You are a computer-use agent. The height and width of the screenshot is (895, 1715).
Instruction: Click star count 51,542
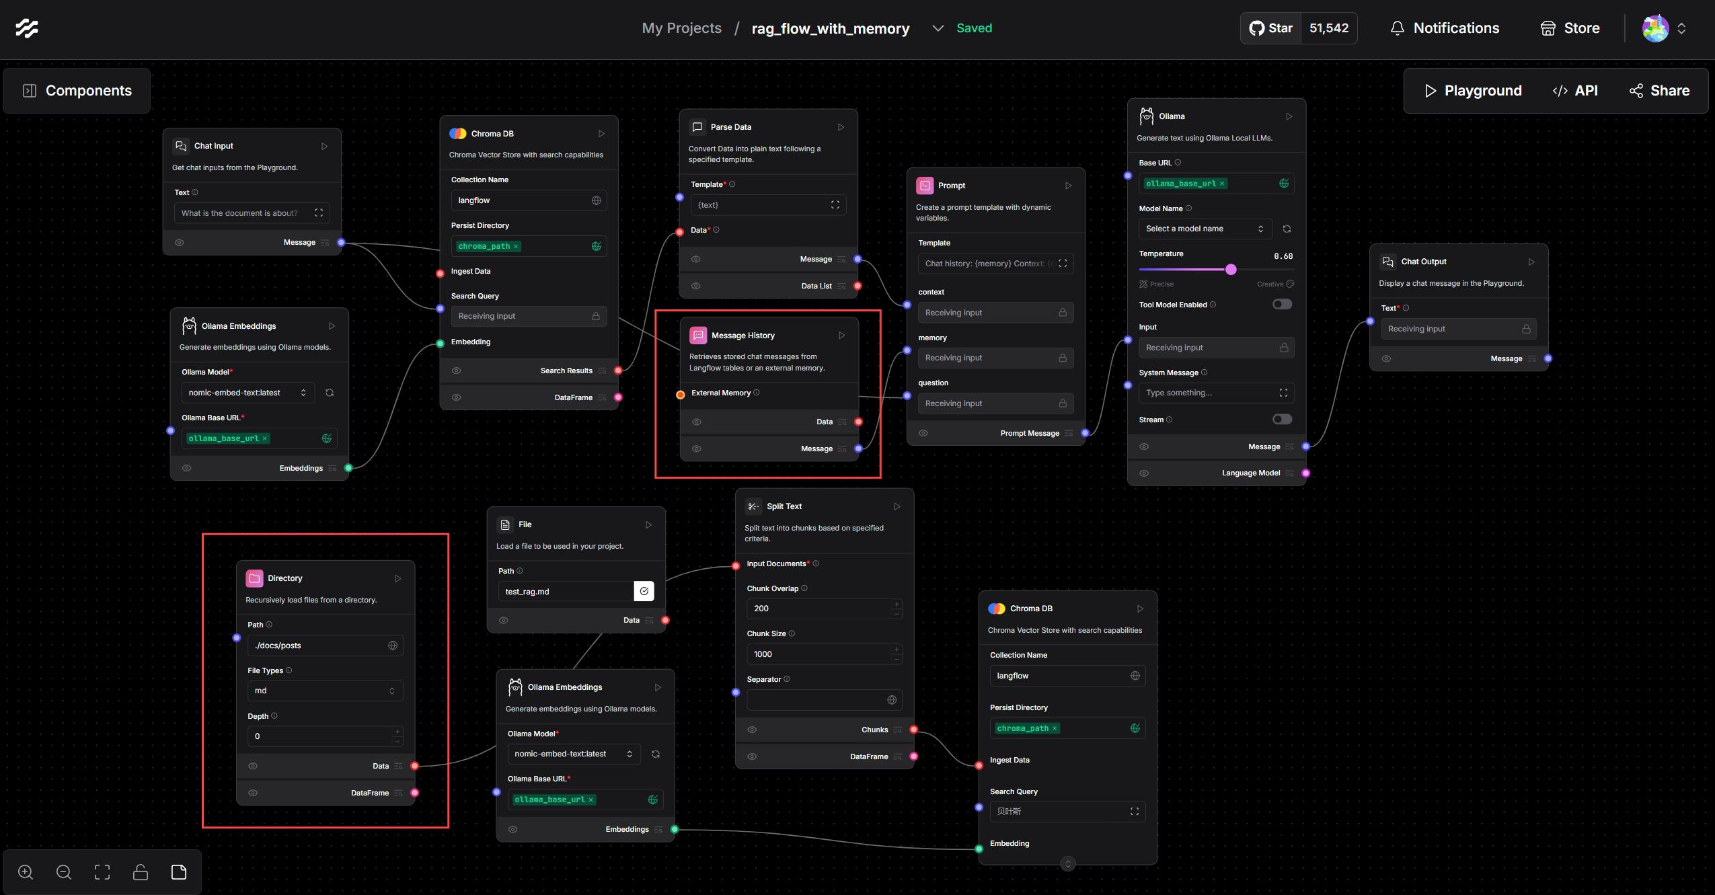(x=1329, y=28)
